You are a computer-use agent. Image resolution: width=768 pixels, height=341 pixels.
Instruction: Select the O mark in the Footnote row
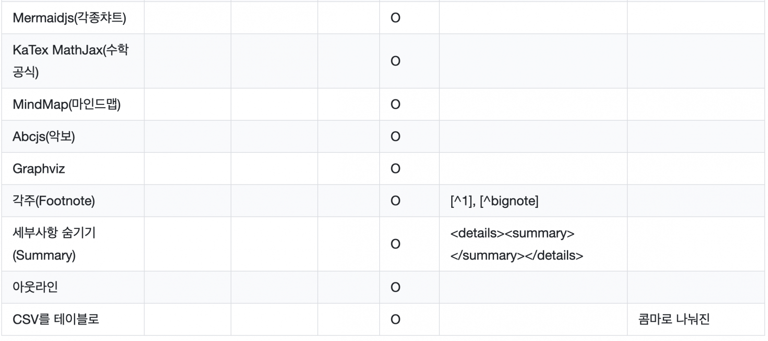point(396,201)
